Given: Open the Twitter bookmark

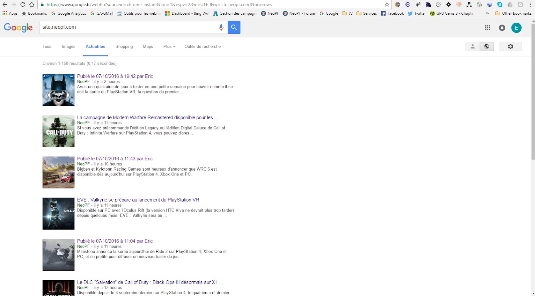Looking at the screenshot, I should (x=417, y=13).
